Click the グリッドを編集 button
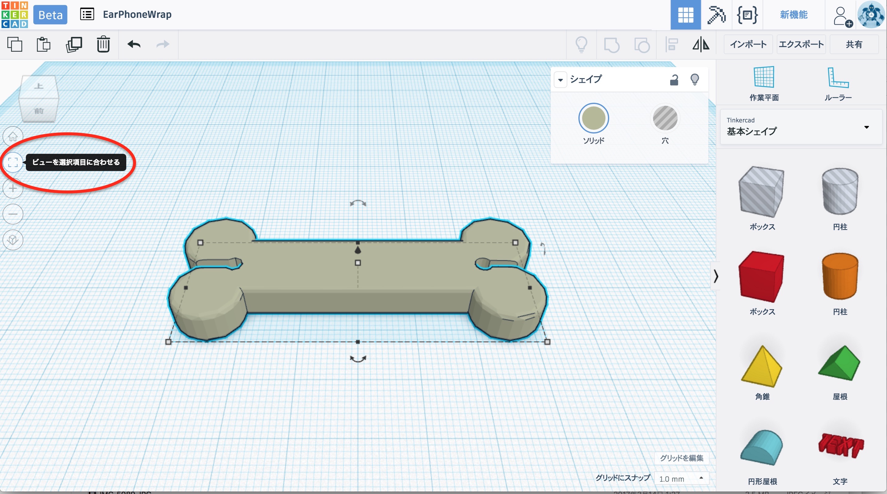This screenshot has width=887, height=494. coord(681,458)
